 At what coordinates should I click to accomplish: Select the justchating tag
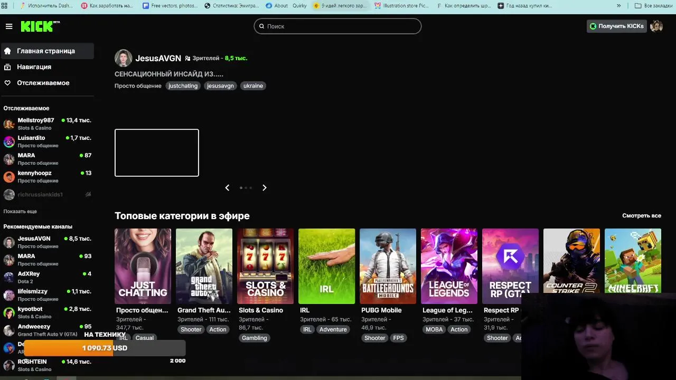coord(183,86)
